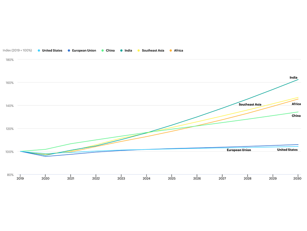Viewport: 307px width, 231px height.
Task: Click the Southeast Asia yellow legend dot
Action: (139, 50)
